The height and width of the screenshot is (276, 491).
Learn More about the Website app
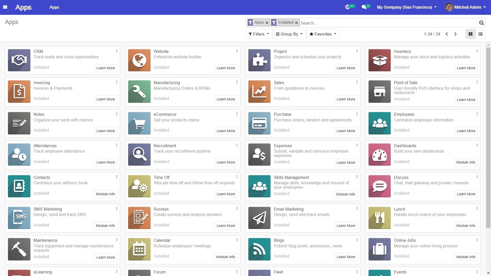[226, 68]
